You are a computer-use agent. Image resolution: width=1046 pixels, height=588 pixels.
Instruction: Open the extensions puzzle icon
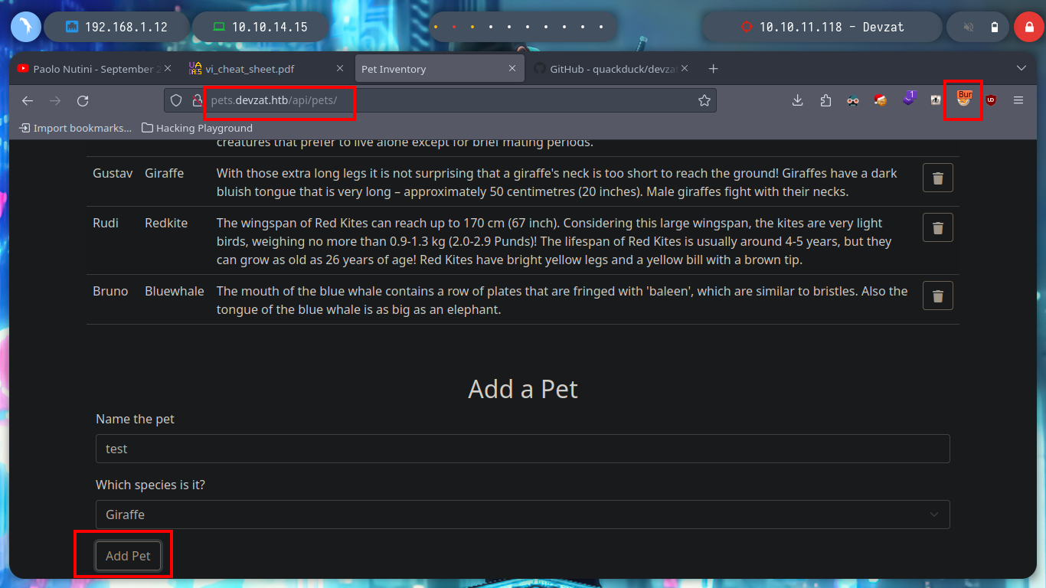coord(825,100)
